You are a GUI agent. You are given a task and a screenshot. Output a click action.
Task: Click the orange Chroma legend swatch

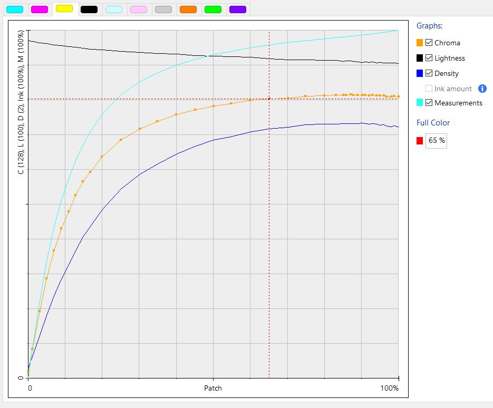pos(420,43)
